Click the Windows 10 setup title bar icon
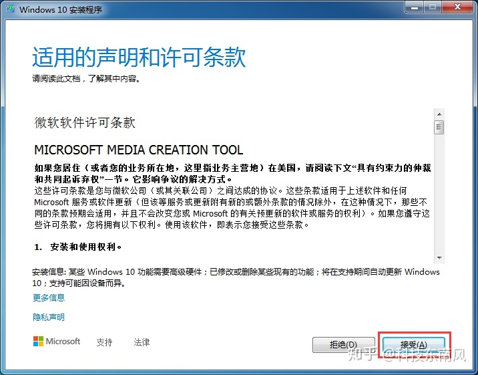Viewport: 478px width, 375px height. tap(10, 9)
